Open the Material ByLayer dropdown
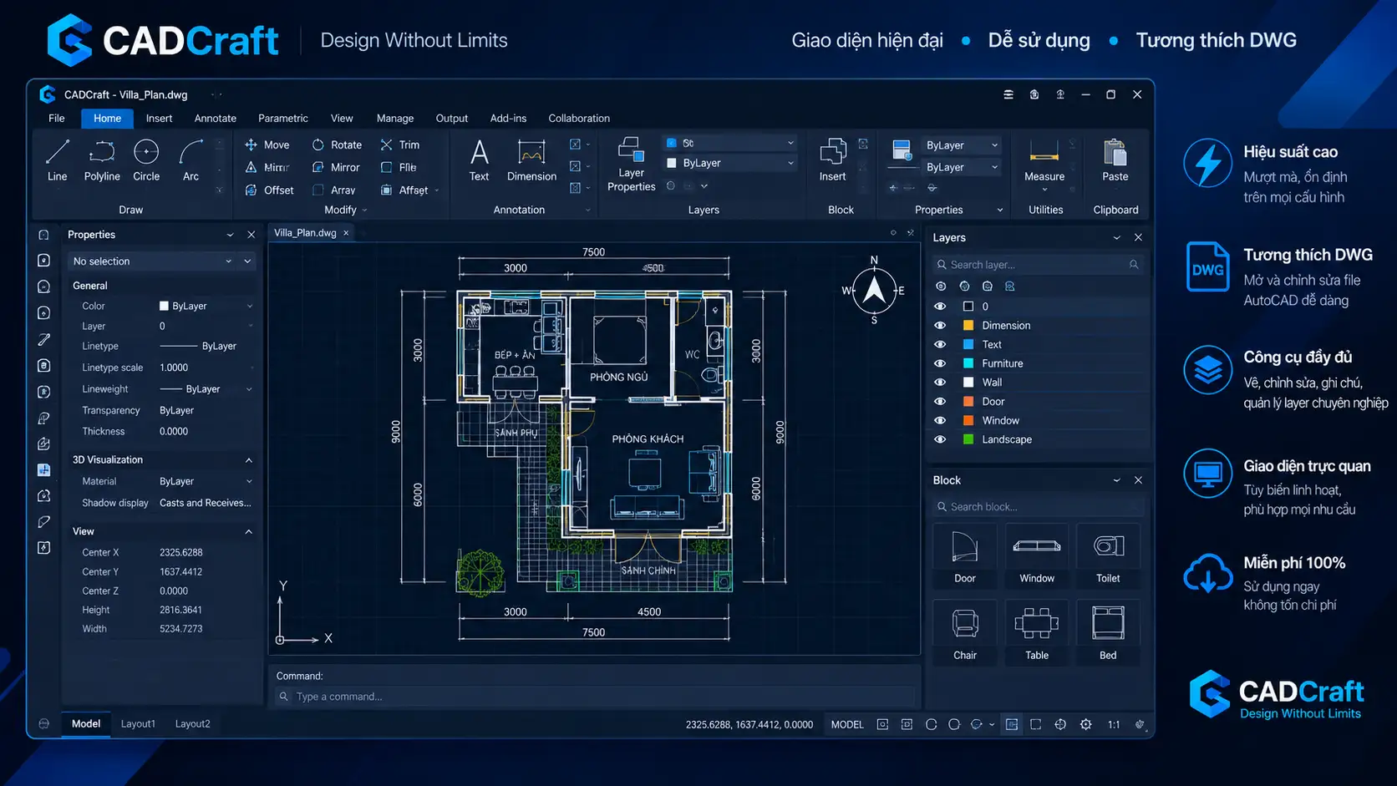The image size is (1397, 786). (206, 481)
